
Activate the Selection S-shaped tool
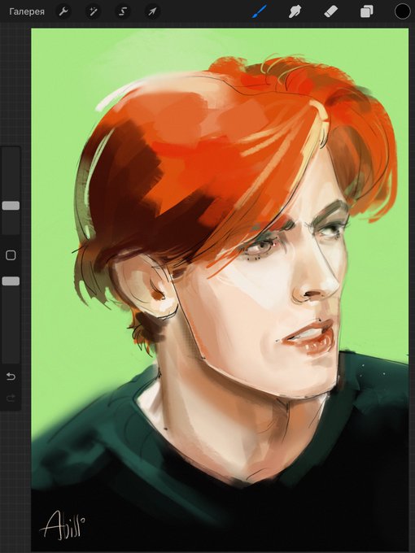tap(122, 11)
